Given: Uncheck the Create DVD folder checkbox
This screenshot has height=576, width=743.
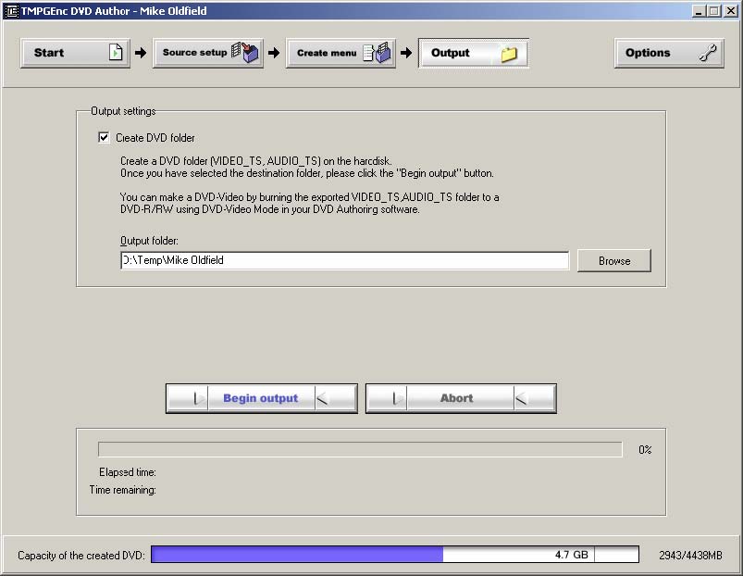Looking at the screenshot, I should pos(104,137).
